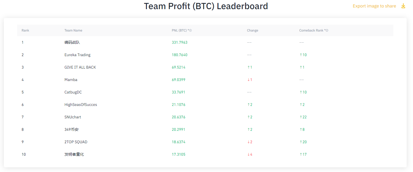
Task: Sort by the Change column header
Action: 252,30
